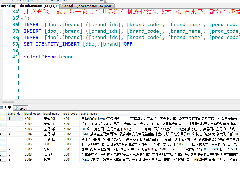Select the b001 brand_code cell
This screenshot has height=181, width=240.
point(33,119)
